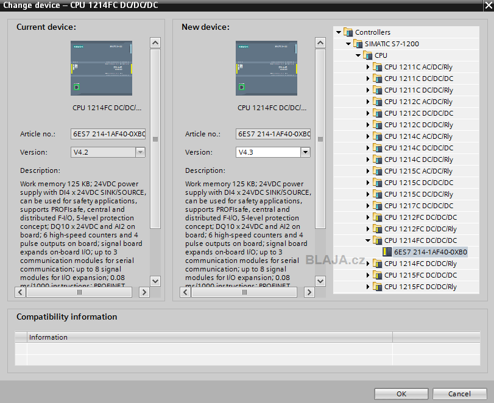Click the new device Article no. field
Viewport: 494px width, 403px height.
click(x=273, y=134)
